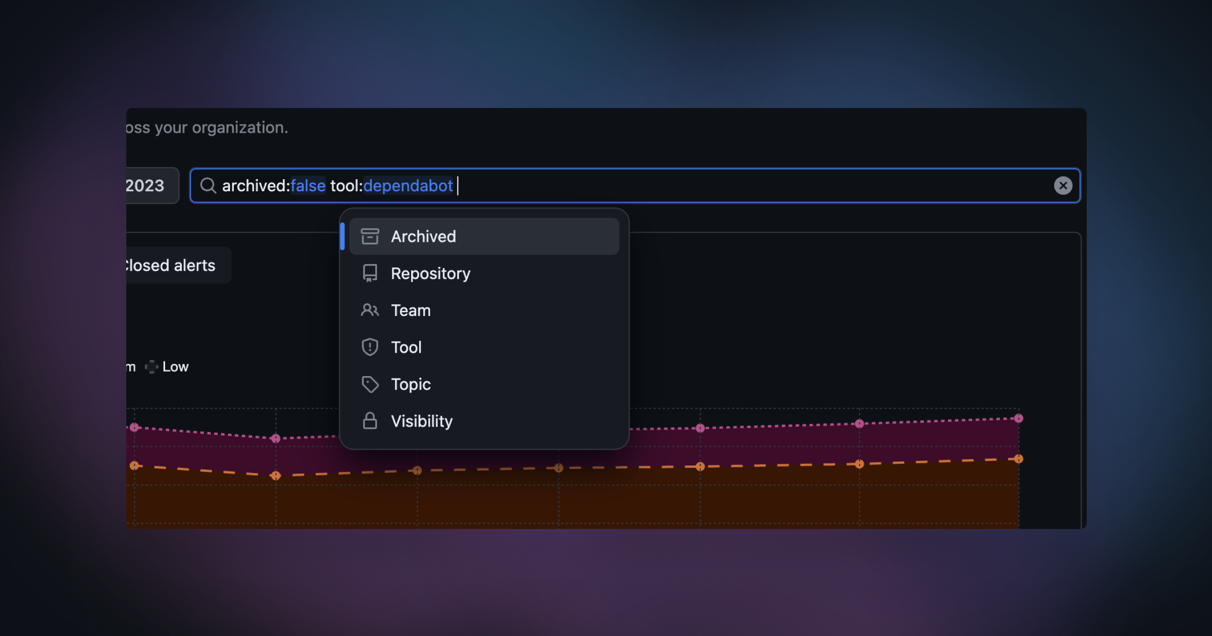Image resolution: width=1212 pixels, height=636 pixels.
Task: Choose Repository from the filter suggestions
Action: point(484,273)
